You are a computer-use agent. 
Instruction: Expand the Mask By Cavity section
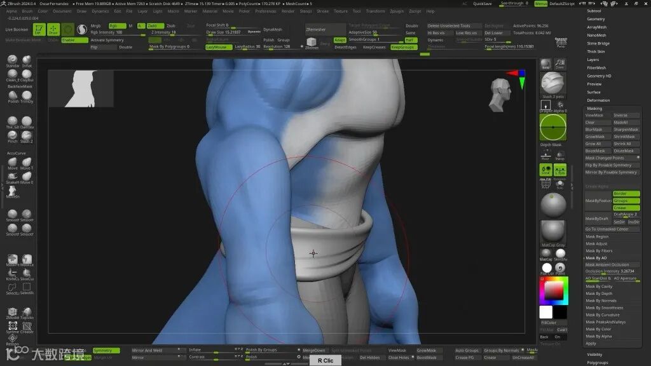pos(599,287)
